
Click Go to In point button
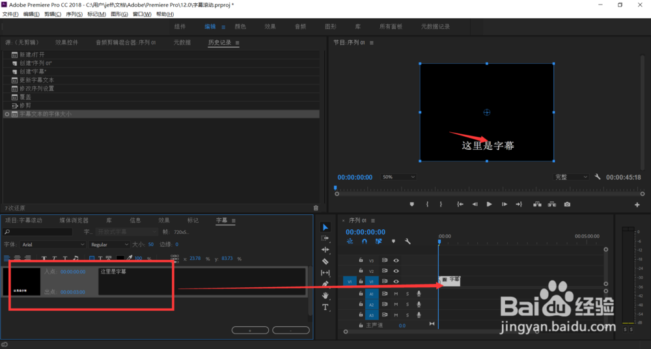coord(460,204)
